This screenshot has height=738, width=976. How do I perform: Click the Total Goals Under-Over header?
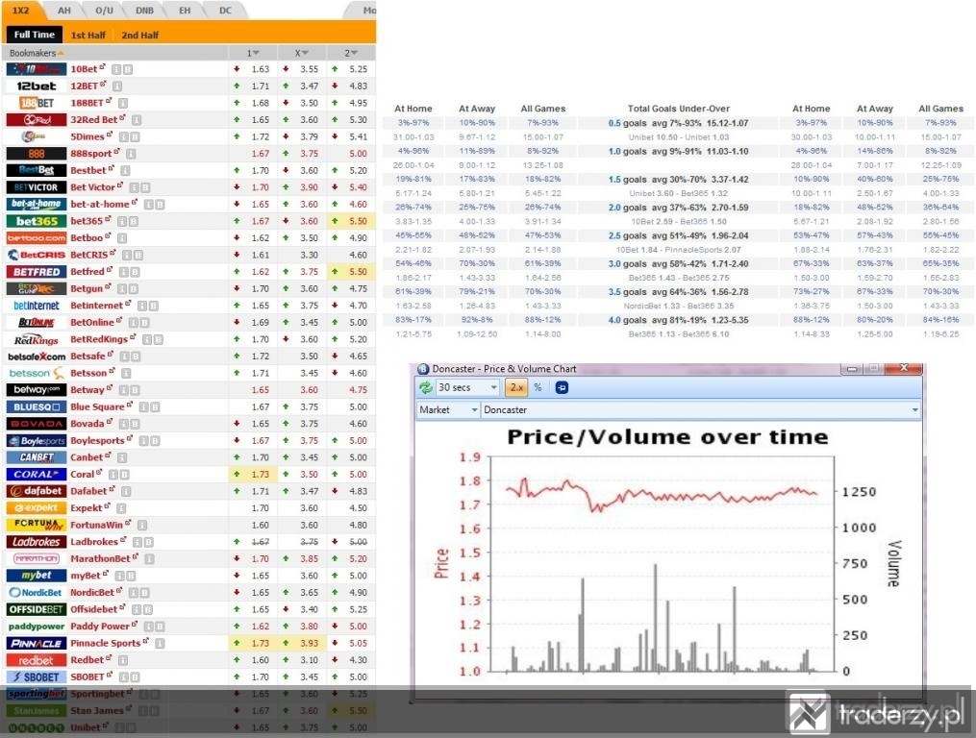(679, 109)
